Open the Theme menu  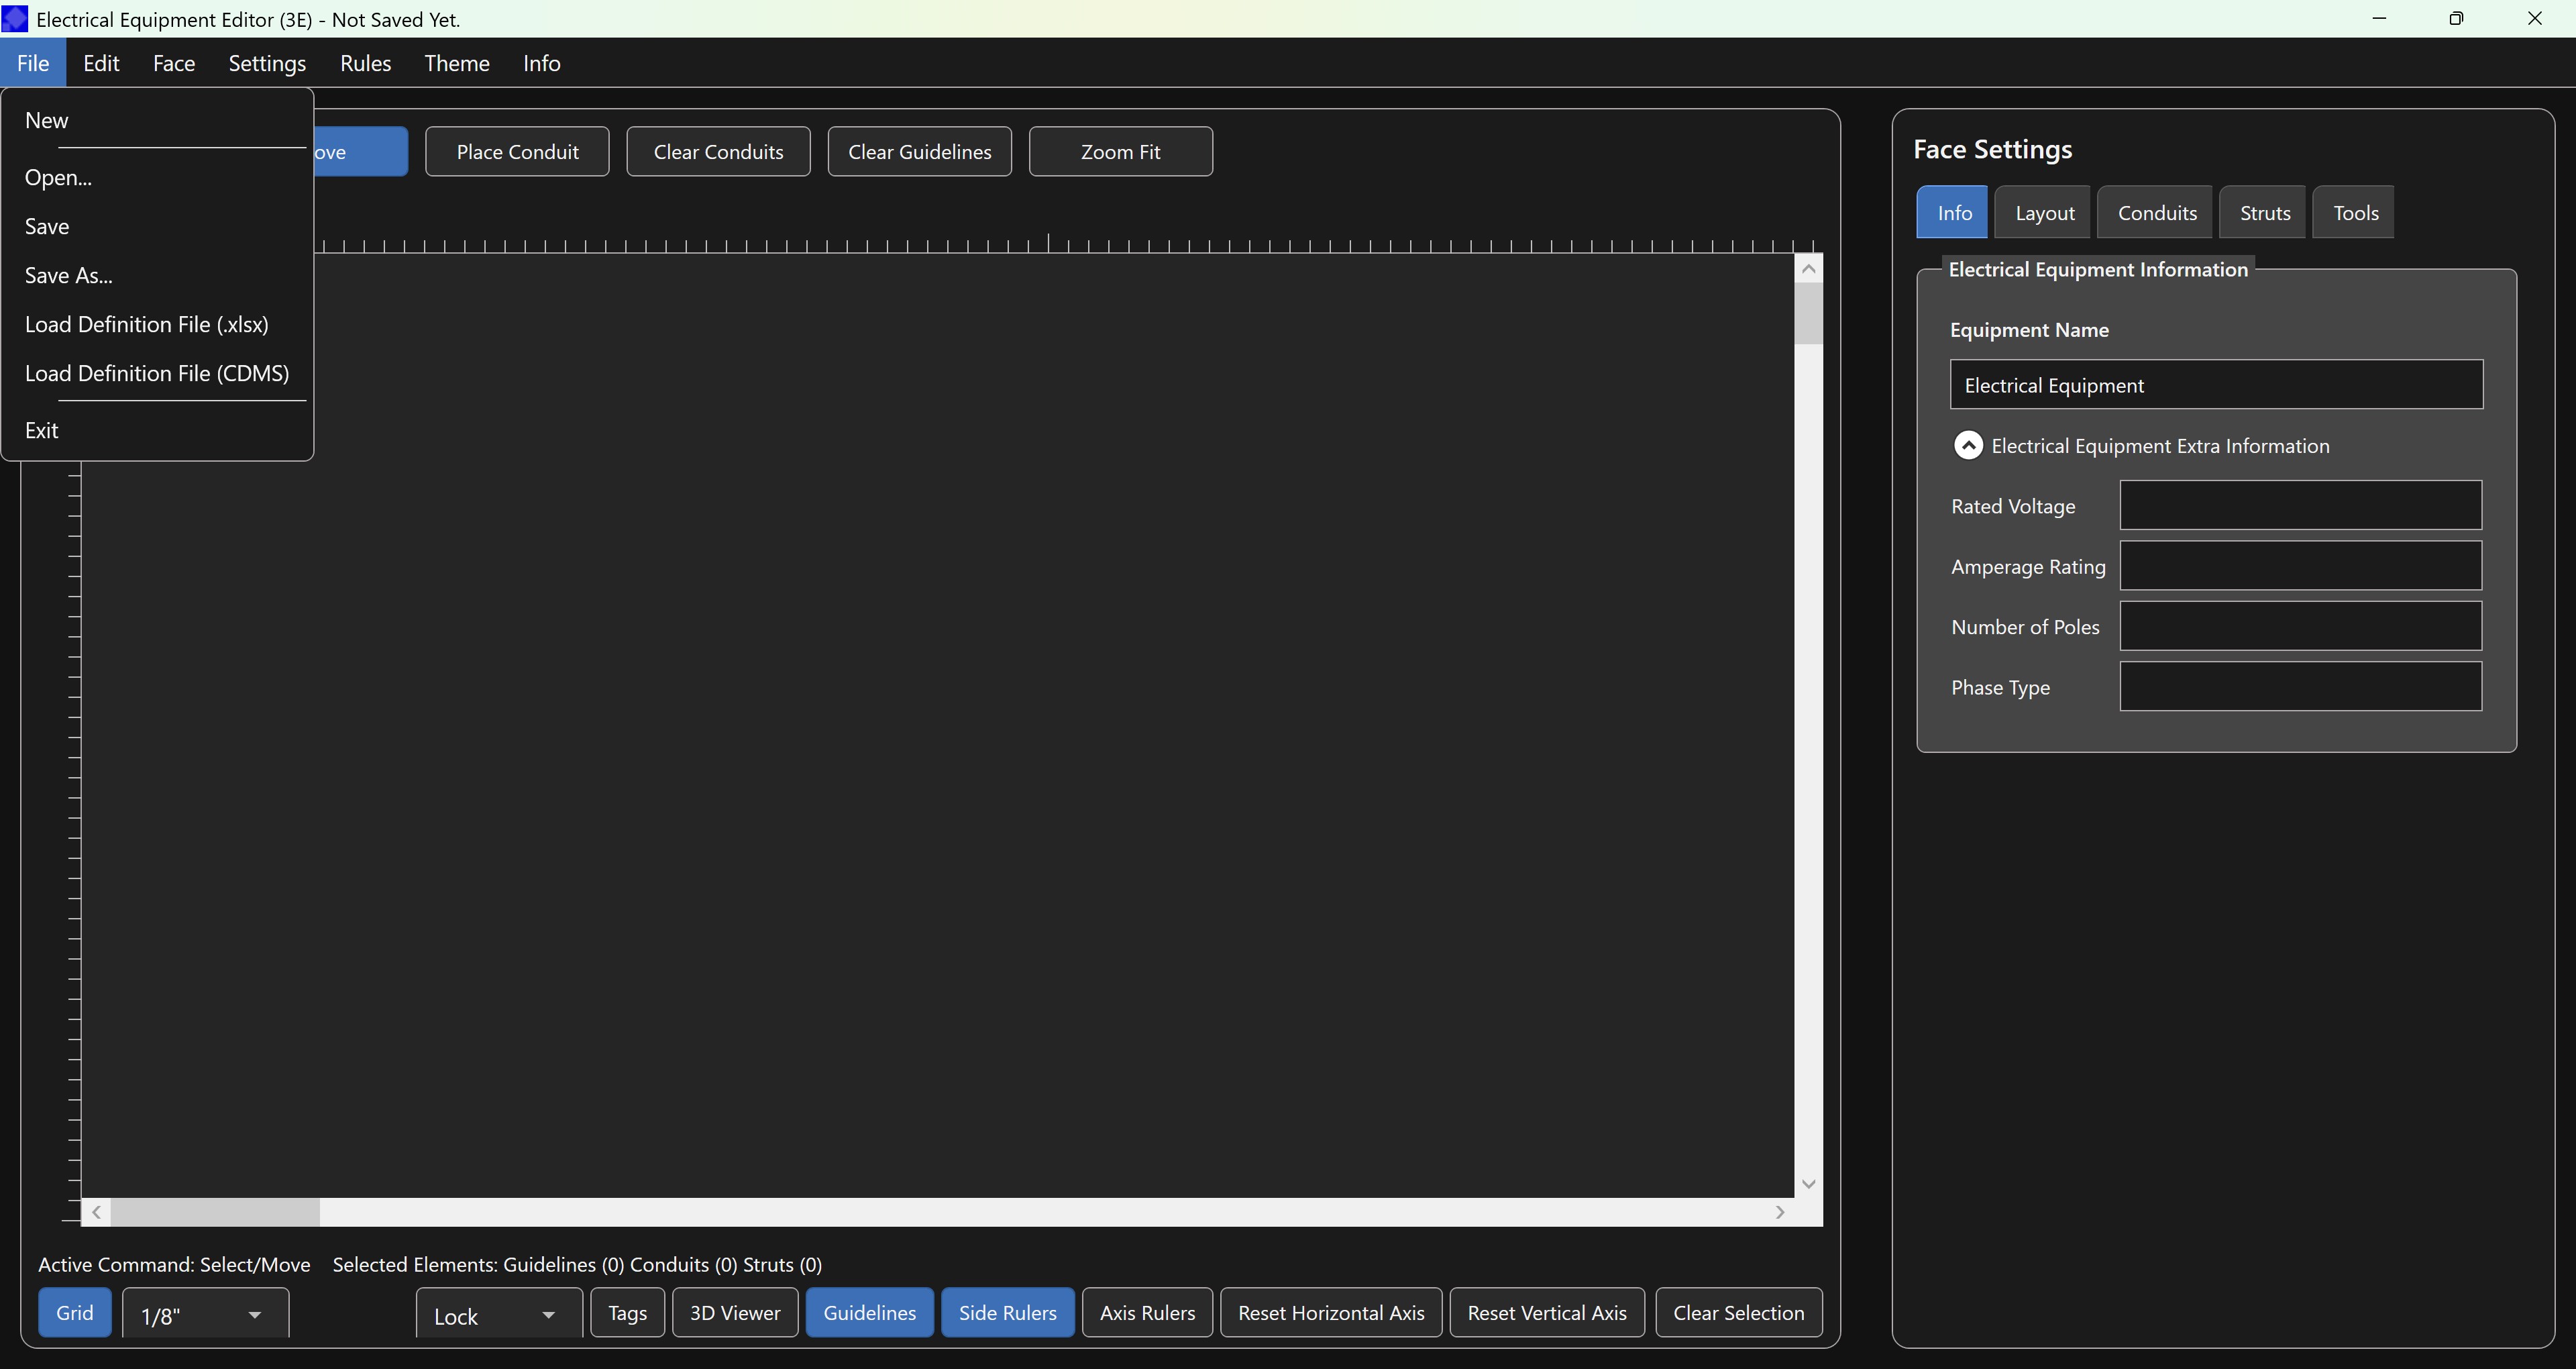click(x=456, y=62)
